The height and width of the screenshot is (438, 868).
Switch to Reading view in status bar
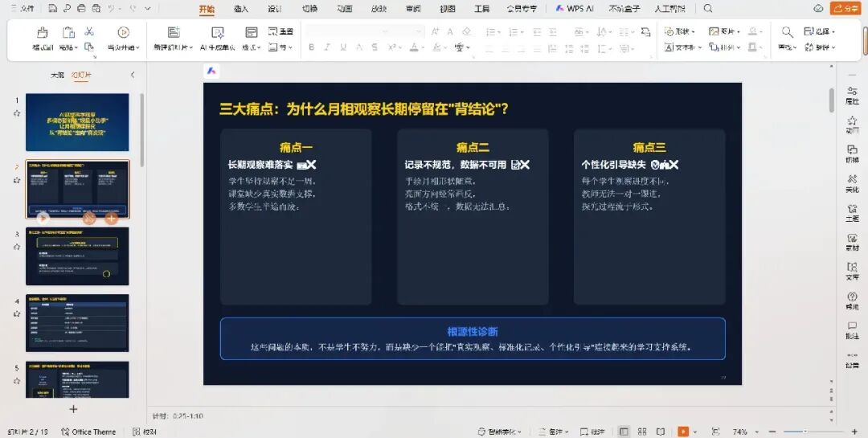click(x=661, y=432)
